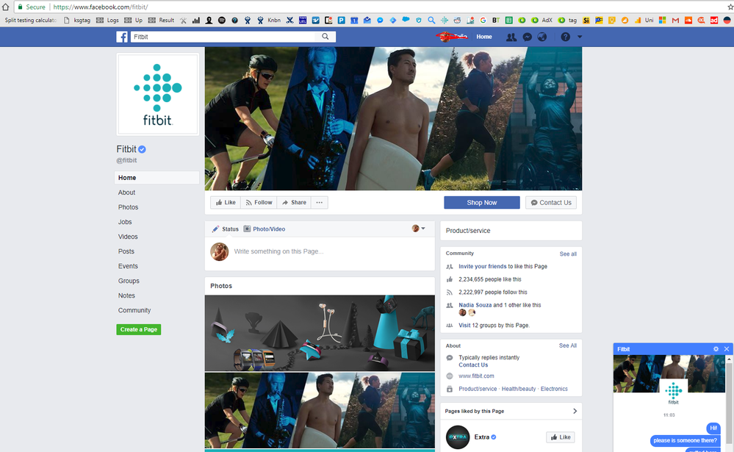Open the Split testing calculator bookmark
Viewport: 734px width, 452px height.
click(30, 20)
